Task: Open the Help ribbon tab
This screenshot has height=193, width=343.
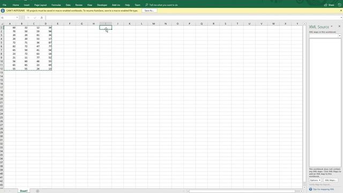Action: pyautogui.click(x=128, y=5)
